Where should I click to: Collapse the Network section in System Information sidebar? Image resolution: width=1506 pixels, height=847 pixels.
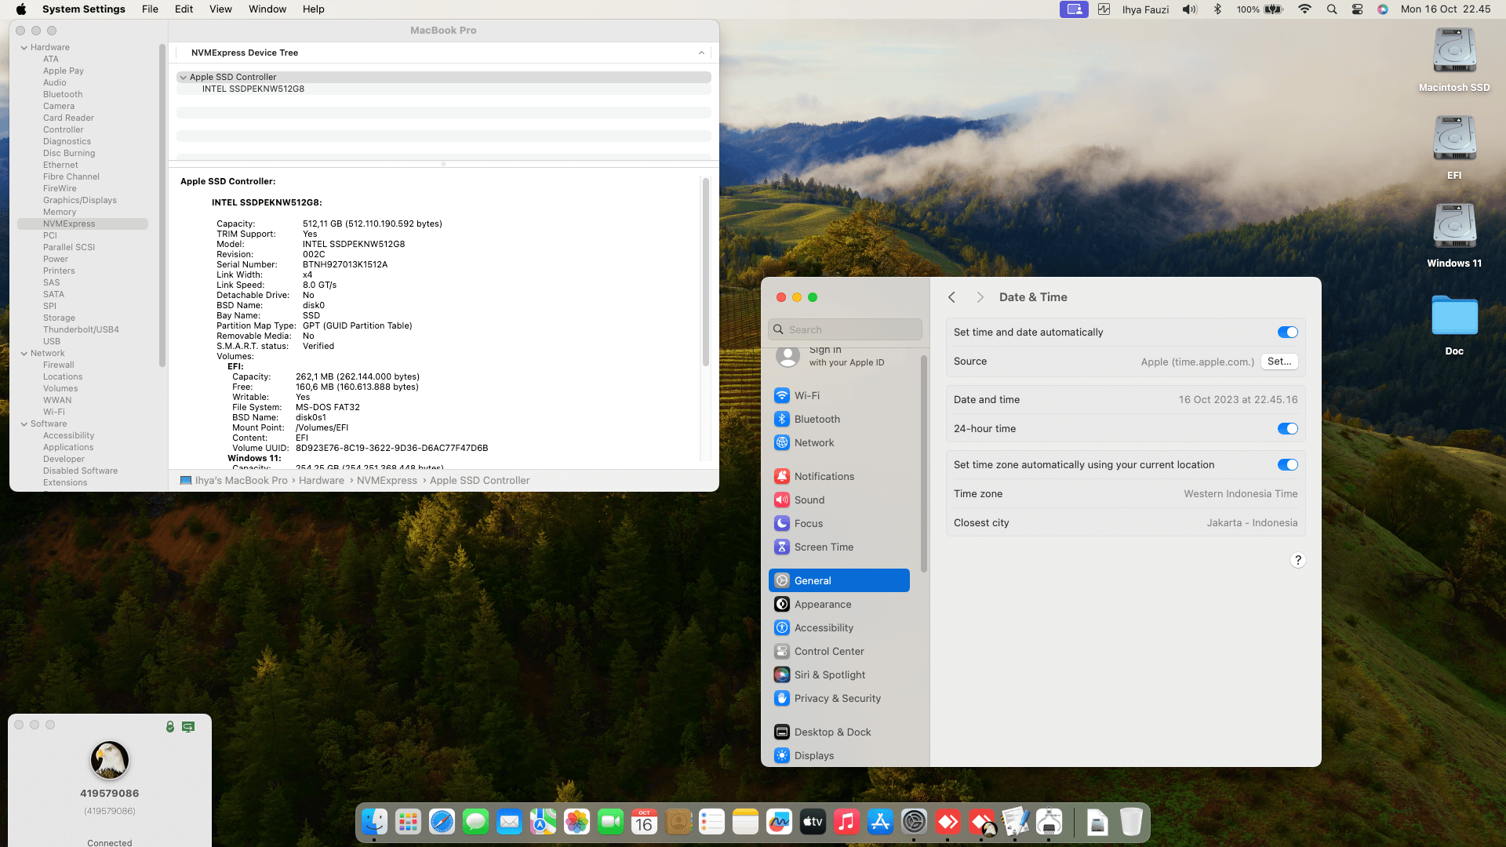coord(24,354)
